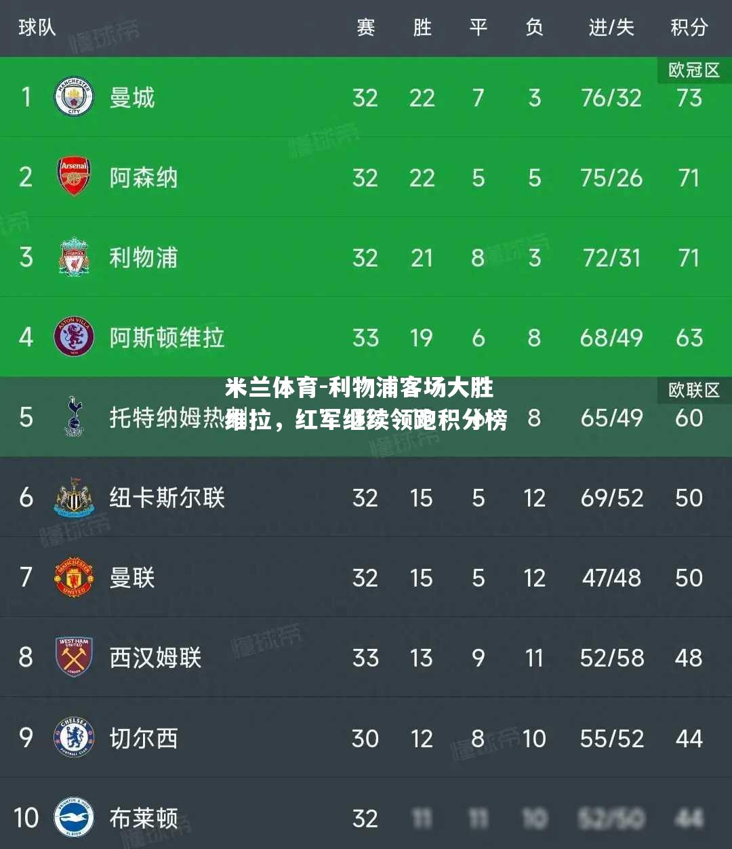
Task: Click the 球队 column header
Action: pos(37,27)
